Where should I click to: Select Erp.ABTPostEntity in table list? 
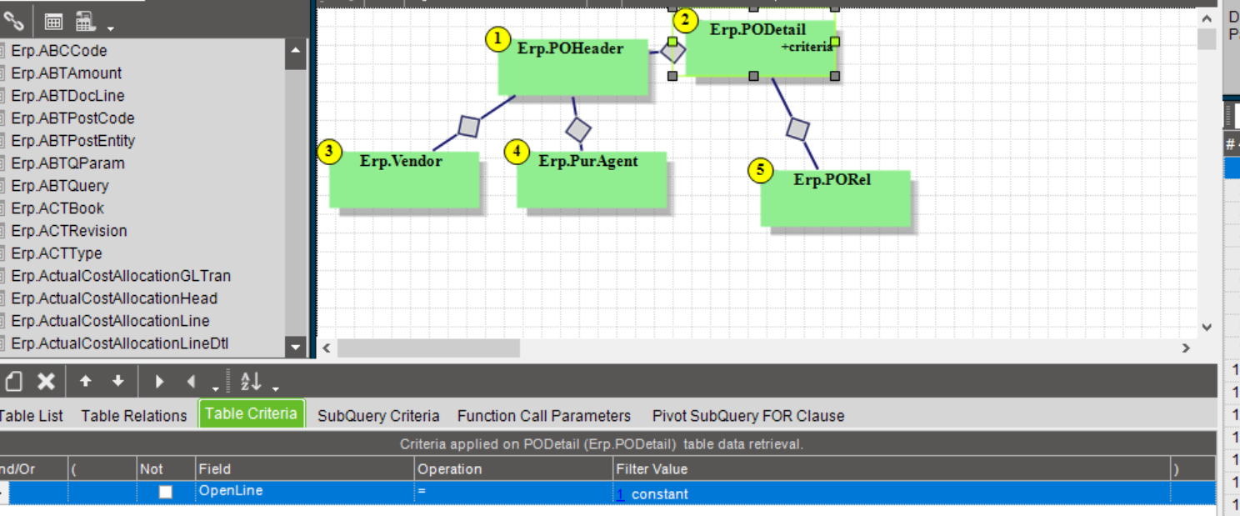73,141
